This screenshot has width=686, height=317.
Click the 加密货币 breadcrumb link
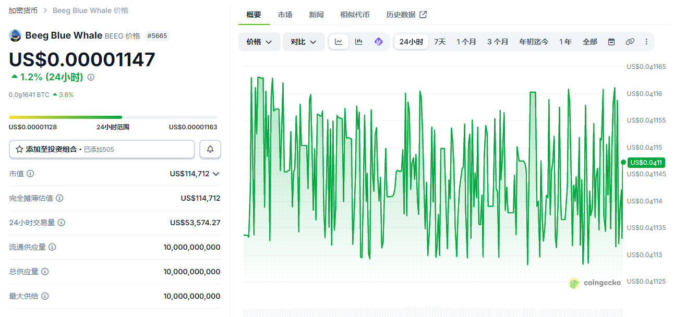pos(23,10)
